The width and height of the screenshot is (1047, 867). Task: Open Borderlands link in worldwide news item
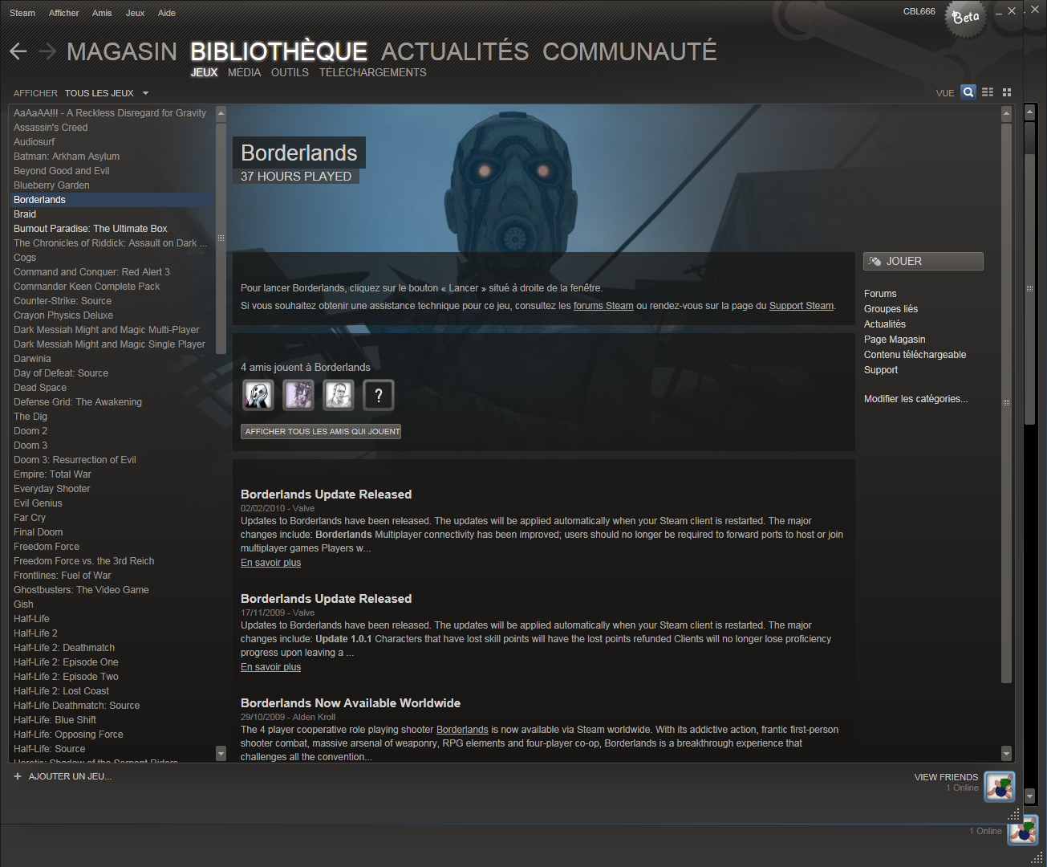tap(462, 730)
